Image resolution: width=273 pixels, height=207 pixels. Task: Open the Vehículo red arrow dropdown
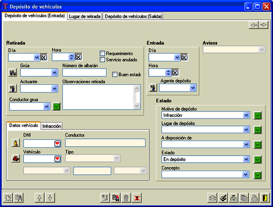tap(57, 159)
